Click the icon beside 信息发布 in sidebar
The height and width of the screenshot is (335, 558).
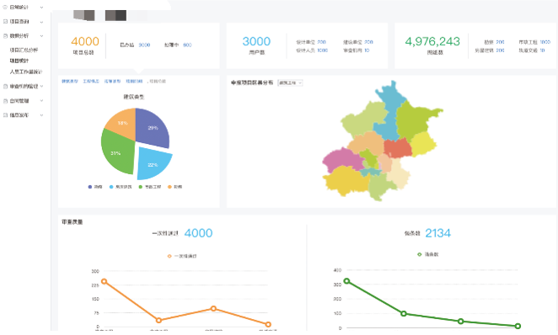(x=5, y=115)
